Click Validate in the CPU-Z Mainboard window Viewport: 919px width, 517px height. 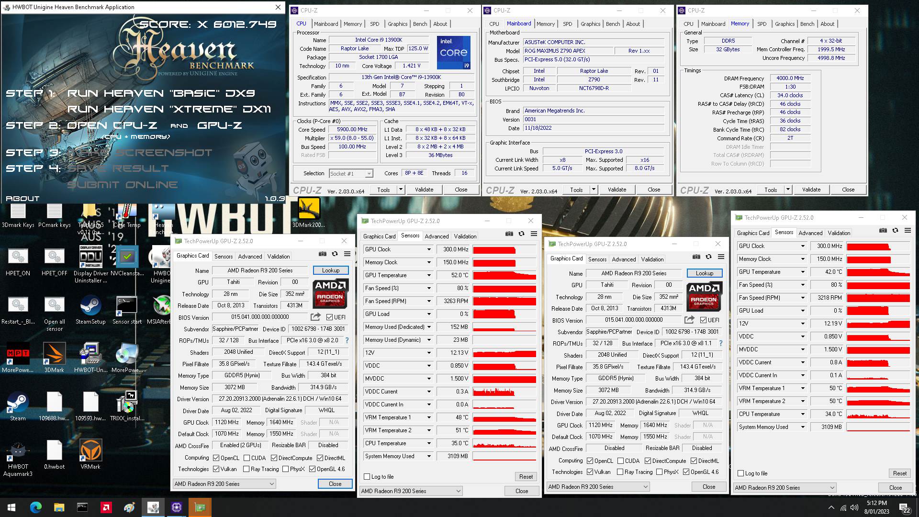point(617,190)
